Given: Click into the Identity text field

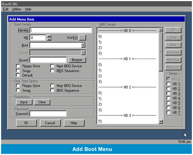Looking at the screenshot, I should (61, 30).
